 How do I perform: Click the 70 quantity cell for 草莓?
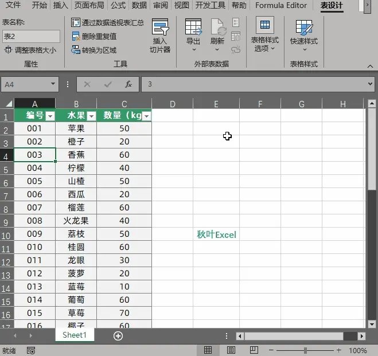point(124,313)
